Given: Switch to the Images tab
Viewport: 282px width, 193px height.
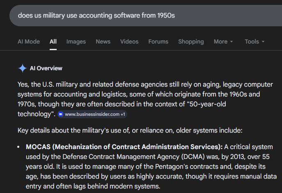Looking at the screenshot, I should (x=76, y=41).
